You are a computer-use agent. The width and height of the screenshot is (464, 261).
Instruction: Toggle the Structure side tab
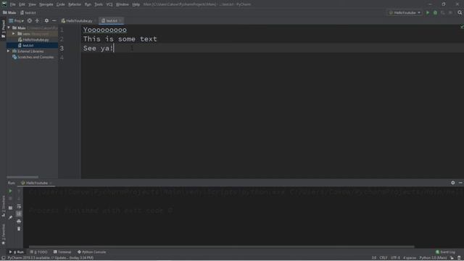coord(3,207)
